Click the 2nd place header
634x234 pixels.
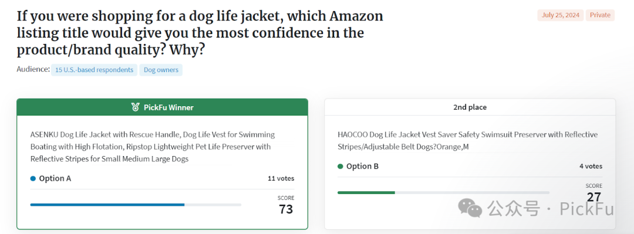tap(470, 107)
